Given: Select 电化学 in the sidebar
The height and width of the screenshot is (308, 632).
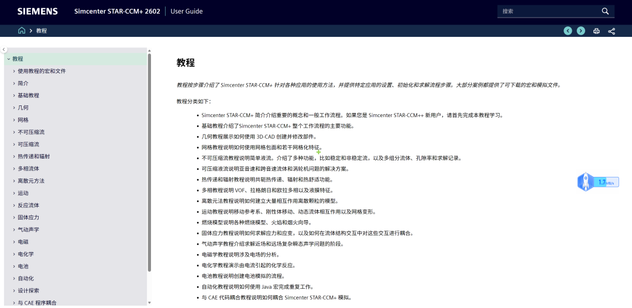Looking at the screenshot, I should click(26, 254).
